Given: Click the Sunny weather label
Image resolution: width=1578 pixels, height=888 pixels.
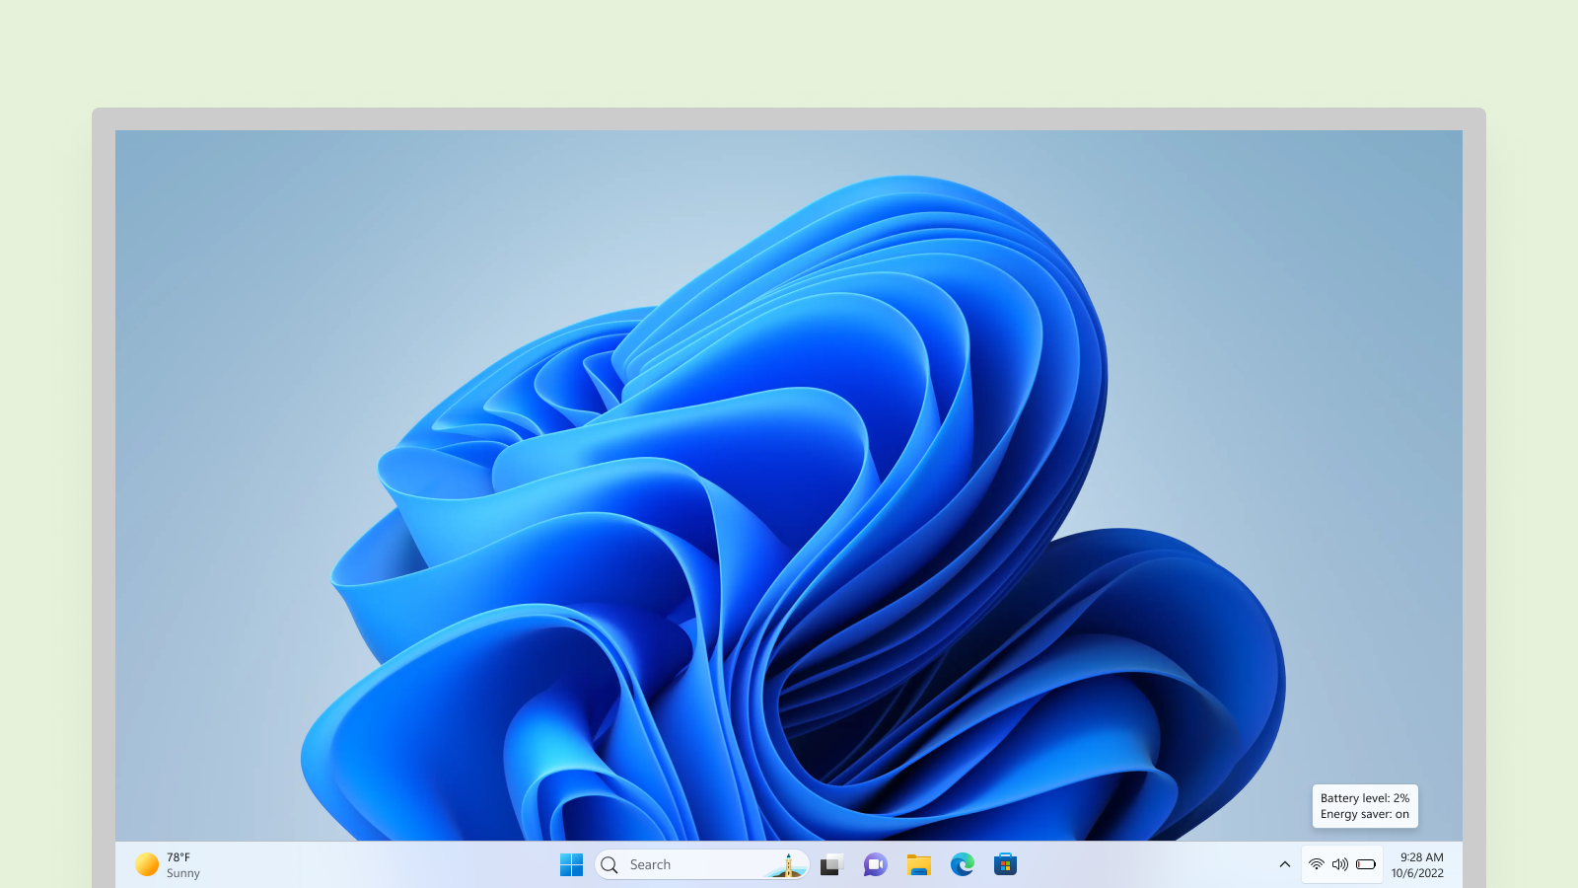Looking at the screenshot, I should (183, 873).
